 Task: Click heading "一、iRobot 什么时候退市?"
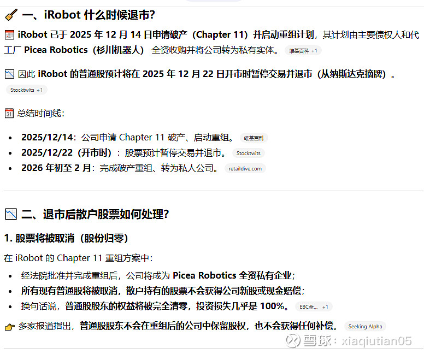tap(89, 15)
